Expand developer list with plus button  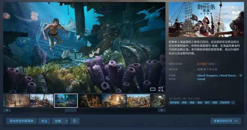(x=241, y=75)
